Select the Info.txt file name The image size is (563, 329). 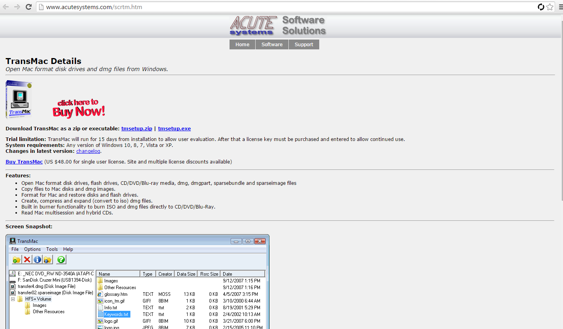111,308
